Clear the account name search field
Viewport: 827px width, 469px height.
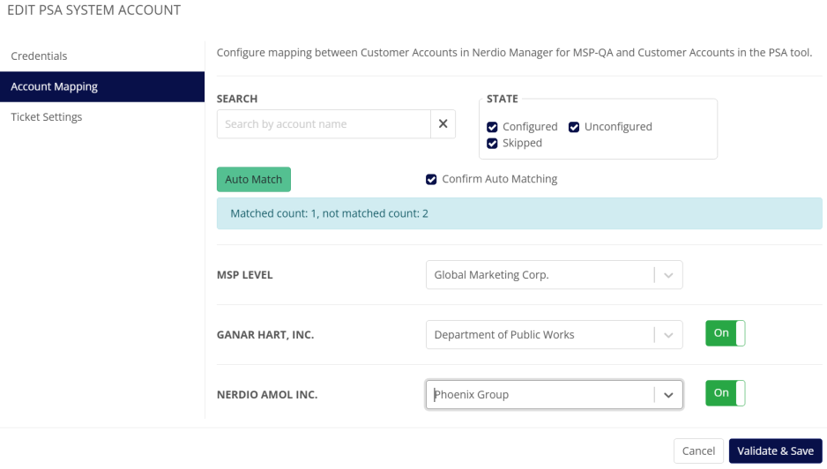point(443,124)
